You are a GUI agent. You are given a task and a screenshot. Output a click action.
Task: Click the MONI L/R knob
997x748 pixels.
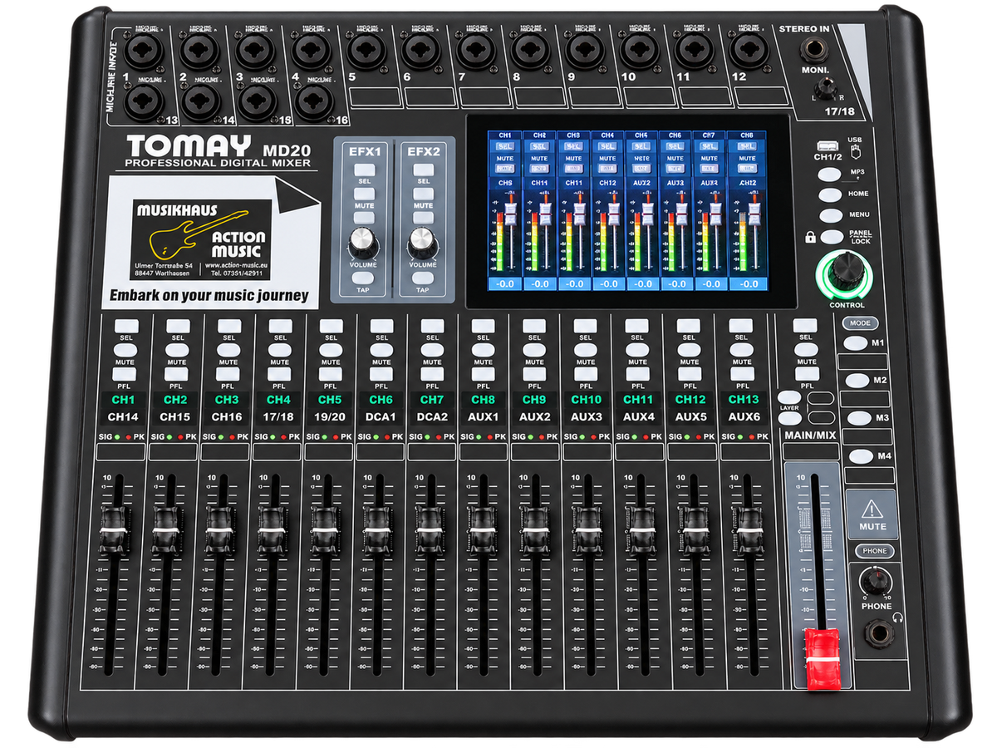pos(824,88)
